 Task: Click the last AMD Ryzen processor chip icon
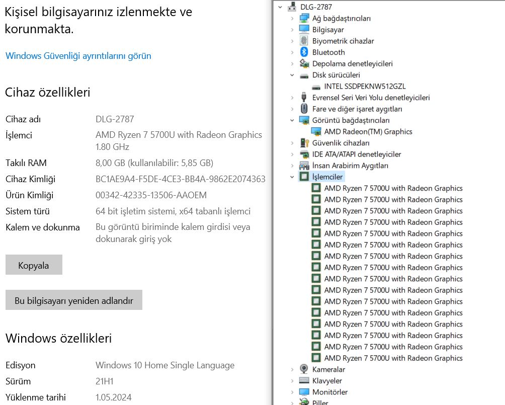click(316, 358)
